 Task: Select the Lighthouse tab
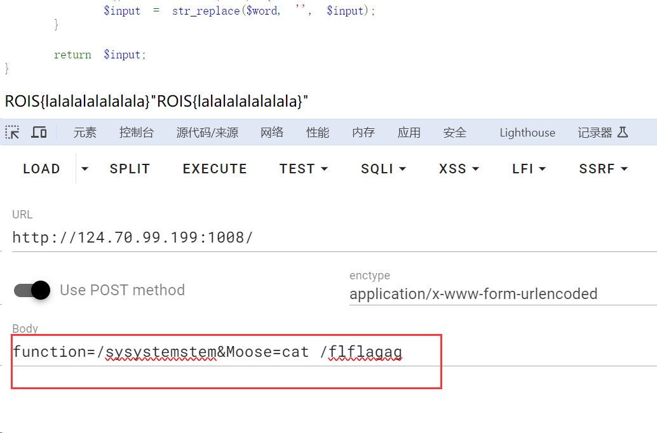tap(527, 132)
